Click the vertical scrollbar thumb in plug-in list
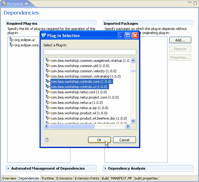Viewport: 199px width, 182px height. point(133,71)
